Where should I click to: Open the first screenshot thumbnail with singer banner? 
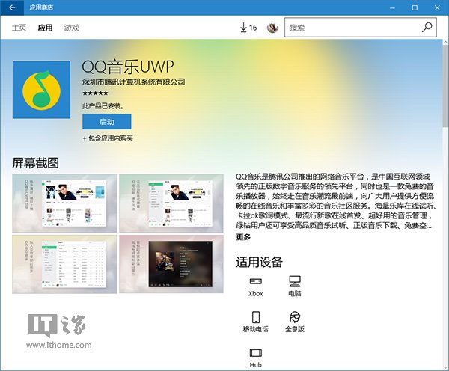[64, 203]
